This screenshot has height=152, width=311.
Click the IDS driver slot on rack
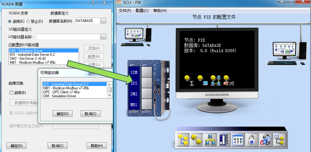point(134,83)
